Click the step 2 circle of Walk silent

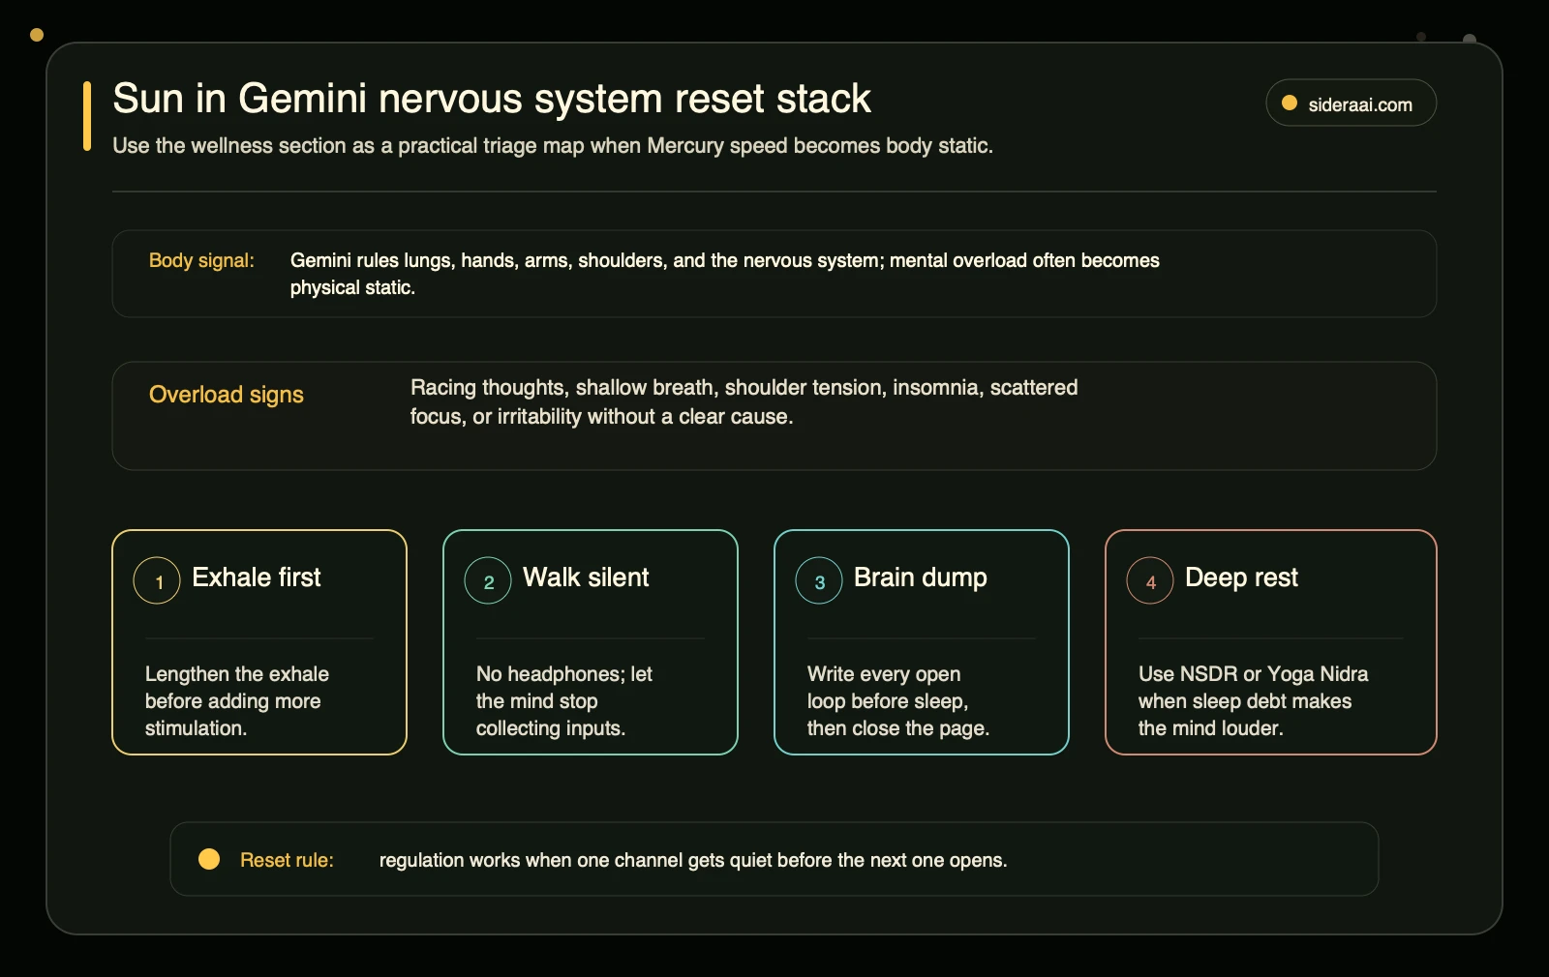[488, 581]
